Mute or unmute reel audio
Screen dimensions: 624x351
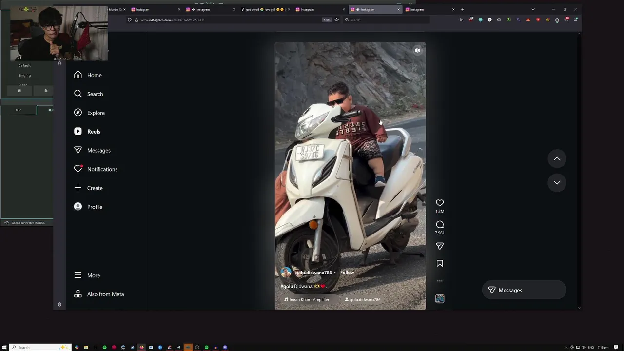pos(417,50)
